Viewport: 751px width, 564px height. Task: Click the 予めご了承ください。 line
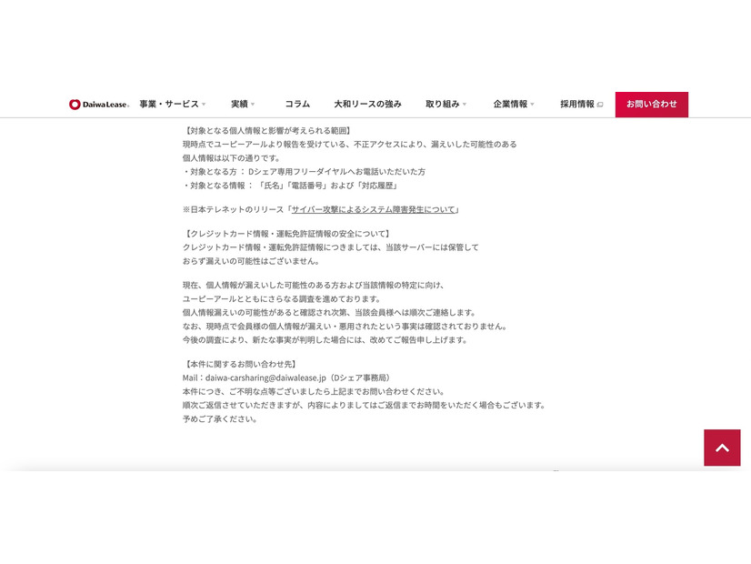point(220,418)
